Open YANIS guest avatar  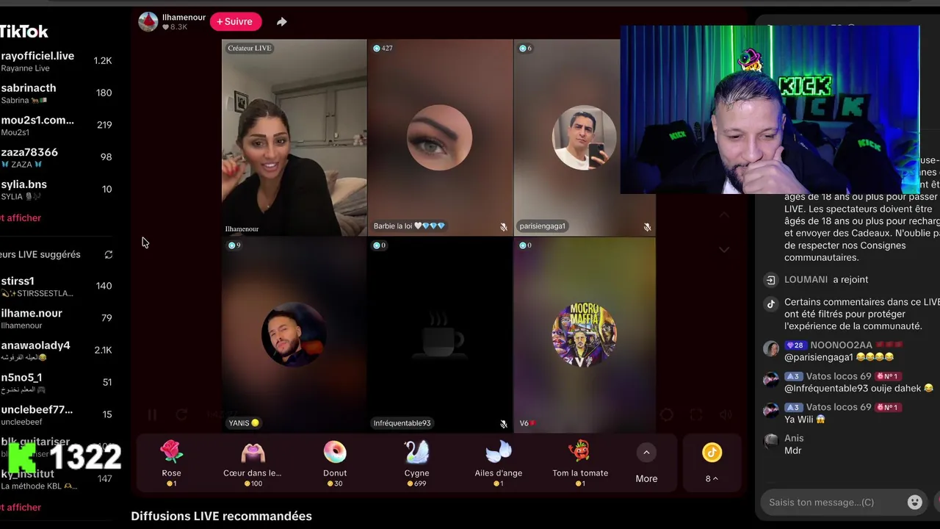[294, 334]
